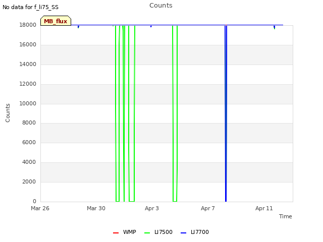Click the 'No data for f_li75_SS' message
This screenshot has width=323, height=242.
30,7
